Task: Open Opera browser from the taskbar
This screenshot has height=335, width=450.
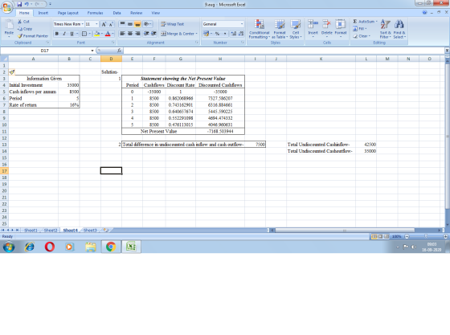Action: pos(50,247)
